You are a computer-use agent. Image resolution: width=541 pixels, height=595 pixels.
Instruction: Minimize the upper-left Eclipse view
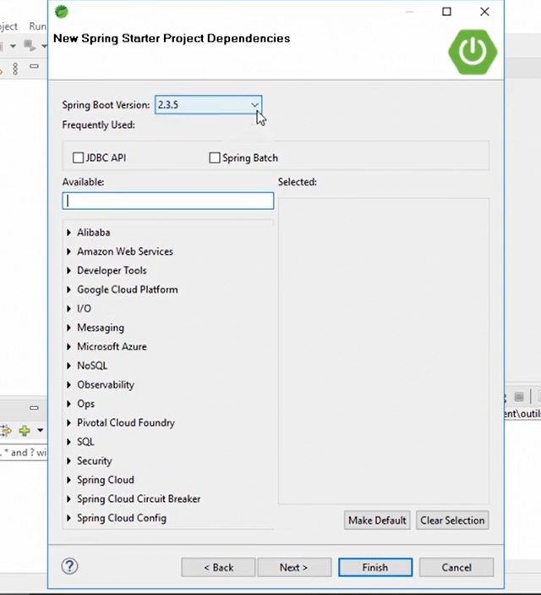point(34,66)
